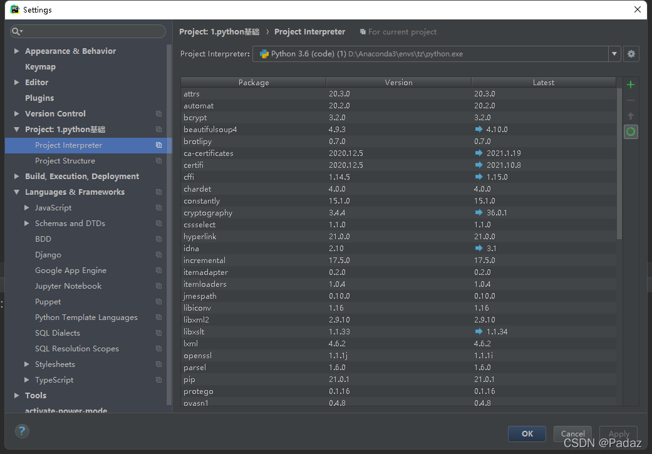Click the blue update arrow for cryptography
Image resolution: width=652 pixels, height=454 pixels.
point(479,212)
